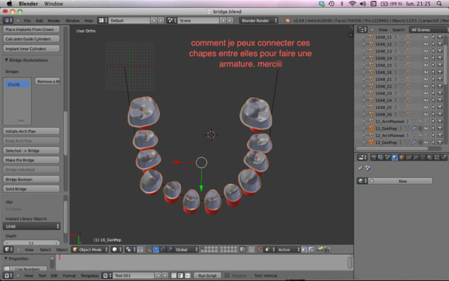This screenshot has height=281, width=449.
Task: Click the info editor type icon
Action: pyautogui.click(x=10, y=20)
